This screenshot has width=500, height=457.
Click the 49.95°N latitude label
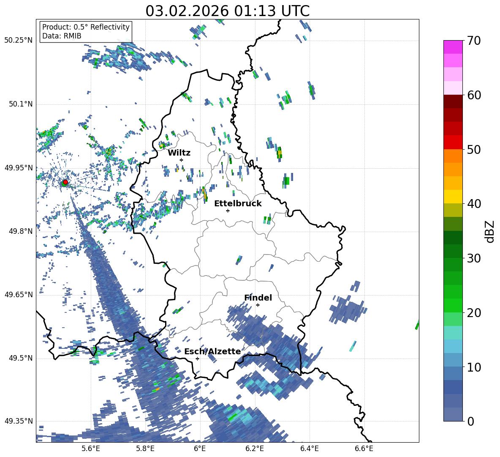[18, 168]
